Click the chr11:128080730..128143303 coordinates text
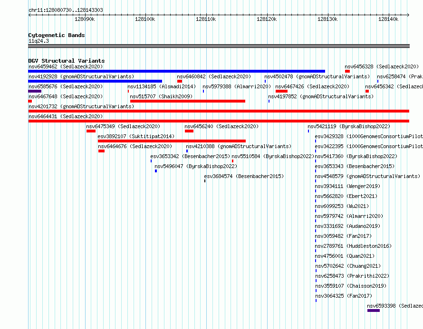 coord(66,10)
